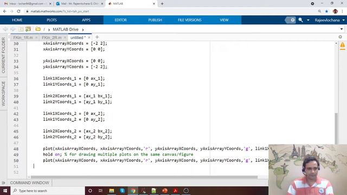The image size is (347, 195).
Task: Open editor actions circle icon at right
Action: click(x=340, y=37)
